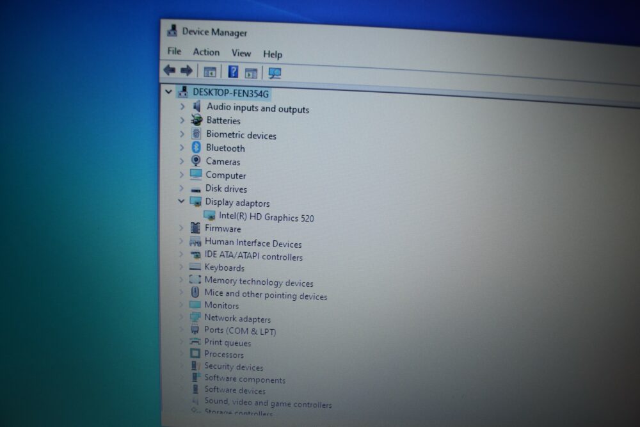
Task: Click the Keyboards icon
Action: click(195, 267)
